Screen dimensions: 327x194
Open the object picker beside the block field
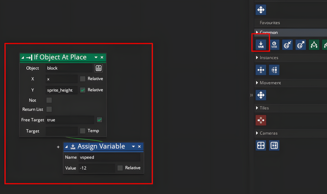(x=98, y=68)
